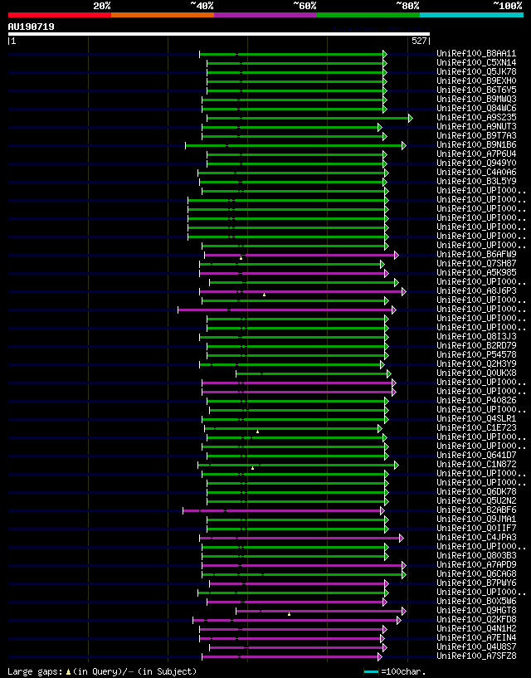Viewport: 531px width, 678px height.
Task: Click the red 20% identity legend segment
Action: coord(60,15)
